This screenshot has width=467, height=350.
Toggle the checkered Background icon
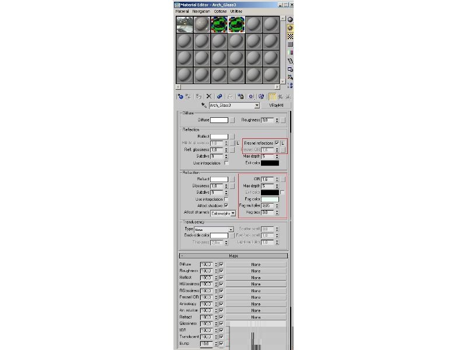[x=290, y=36]
